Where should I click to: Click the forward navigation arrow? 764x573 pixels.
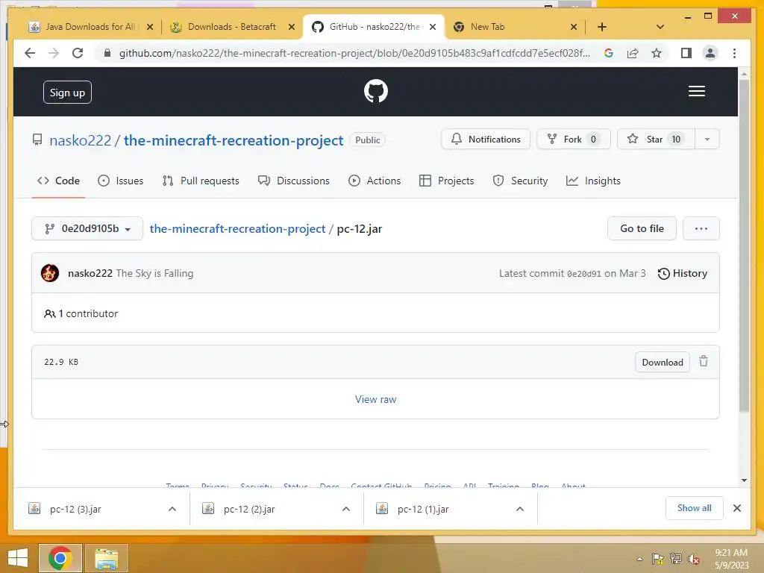click(x=54, y=53)
